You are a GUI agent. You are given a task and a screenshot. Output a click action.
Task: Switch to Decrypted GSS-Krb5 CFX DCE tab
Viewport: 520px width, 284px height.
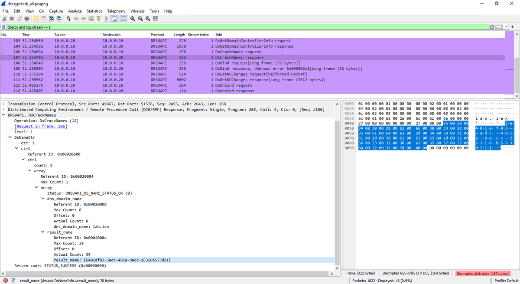416,273
